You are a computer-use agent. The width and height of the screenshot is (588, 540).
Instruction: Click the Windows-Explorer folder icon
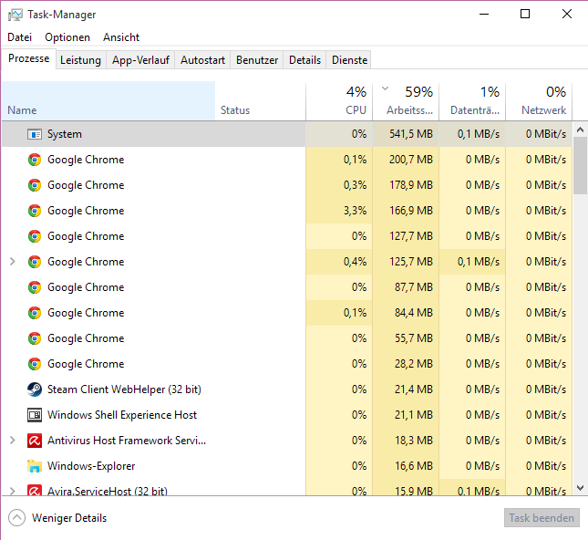click(35, 466)
